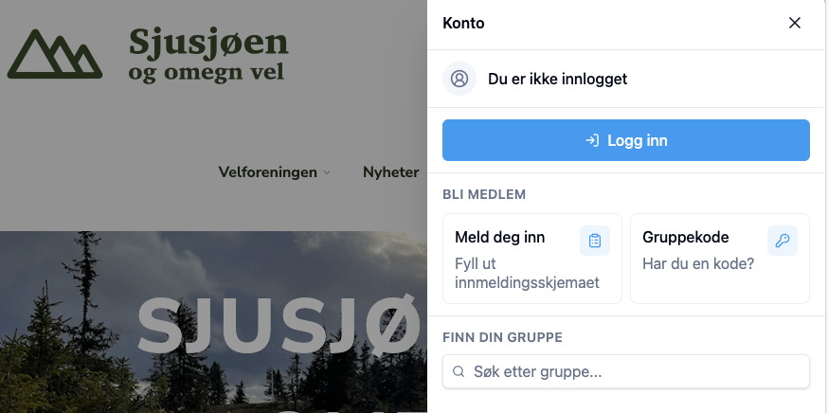Click the 'Fyll ut innmeldingsskjemaet' text
Screen dimensions: 828x413
pyautogui.click(x=527, y=273)
